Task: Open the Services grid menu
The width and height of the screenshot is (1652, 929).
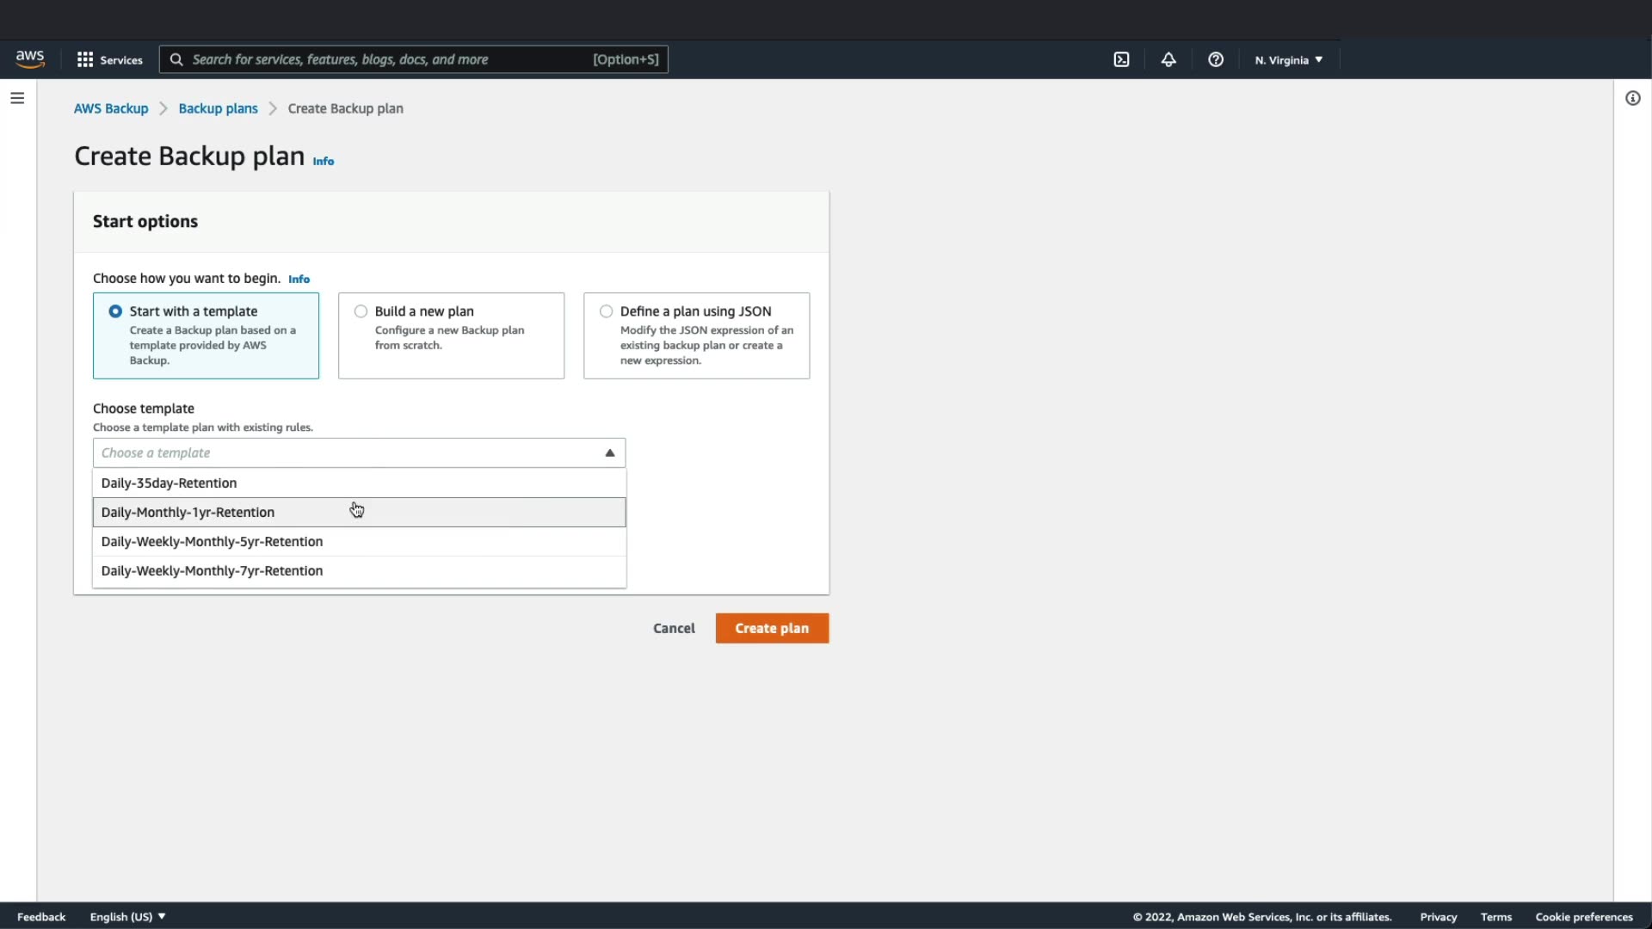Action: (109, 59)
